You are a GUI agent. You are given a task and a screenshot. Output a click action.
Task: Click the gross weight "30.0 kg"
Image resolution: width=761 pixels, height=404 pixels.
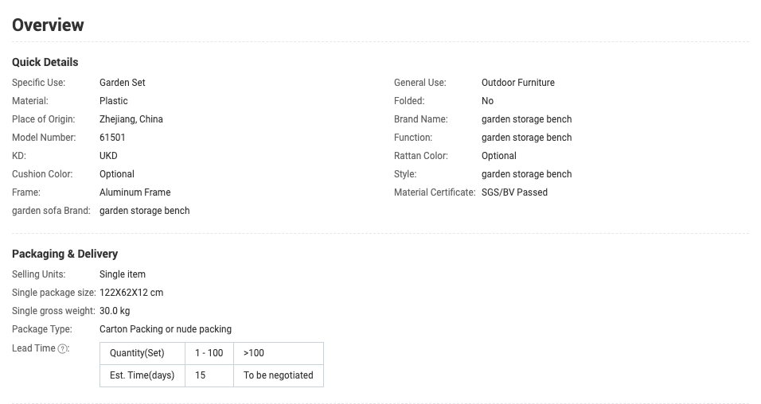pyautogui.click(x=115, y=311)
